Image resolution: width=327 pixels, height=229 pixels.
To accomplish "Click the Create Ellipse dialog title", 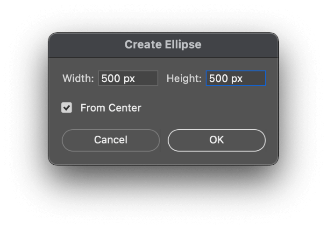I will (163, 45).
